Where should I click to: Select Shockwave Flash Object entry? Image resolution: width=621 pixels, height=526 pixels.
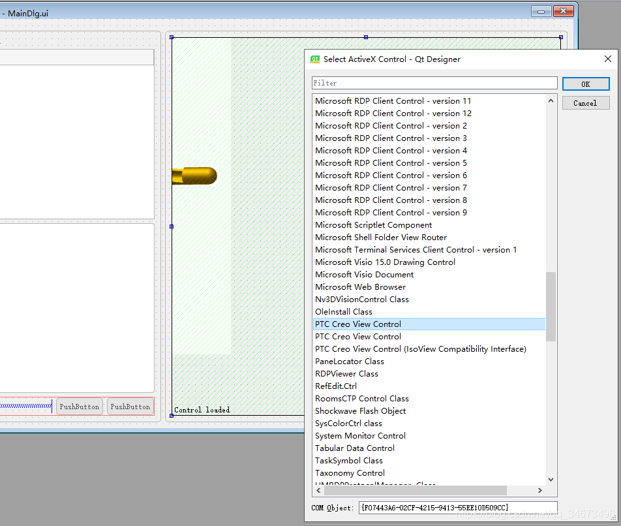click(360, 411)
